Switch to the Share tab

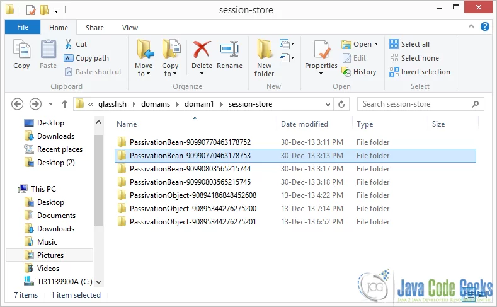(94, 28)
